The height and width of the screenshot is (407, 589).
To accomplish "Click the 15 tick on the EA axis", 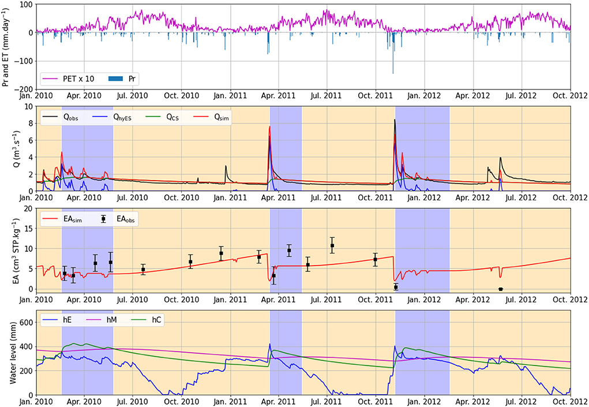I will (28, 229).
